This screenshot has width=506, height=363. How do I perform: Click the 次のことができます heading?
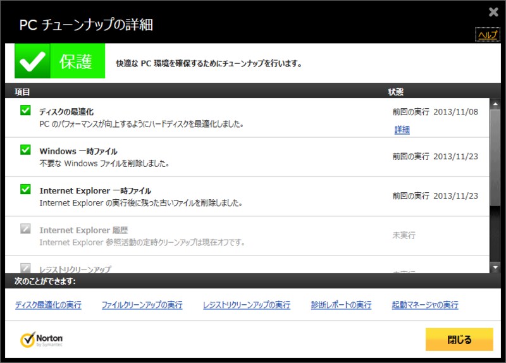tap(45, 281)
